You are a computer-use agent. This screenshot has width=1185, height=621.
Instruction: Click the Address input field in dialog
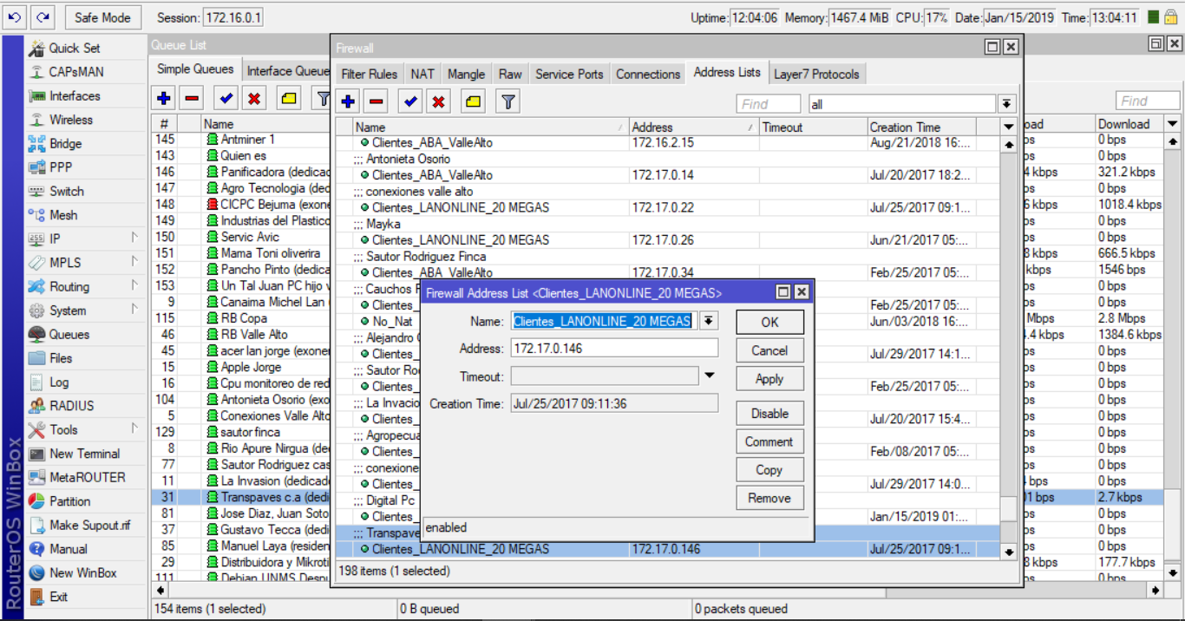coord(614,349)
